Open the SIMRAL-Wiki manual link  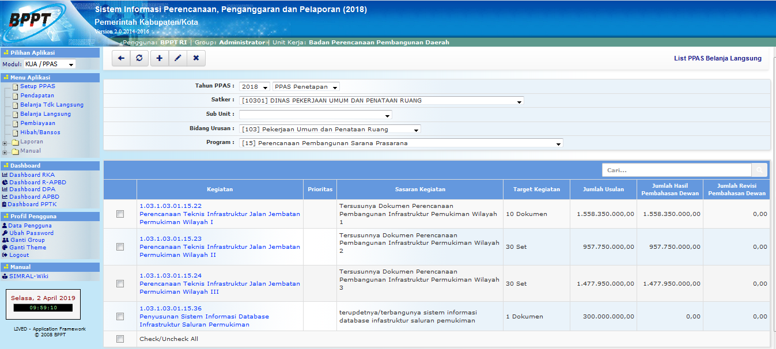[29, 276]
